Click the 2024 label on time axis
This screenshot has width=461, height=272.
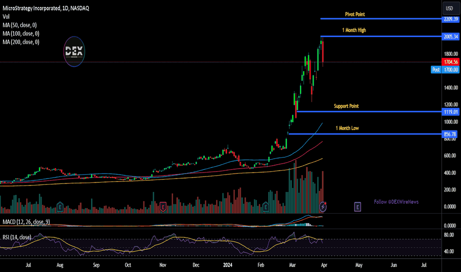point(228,265)
